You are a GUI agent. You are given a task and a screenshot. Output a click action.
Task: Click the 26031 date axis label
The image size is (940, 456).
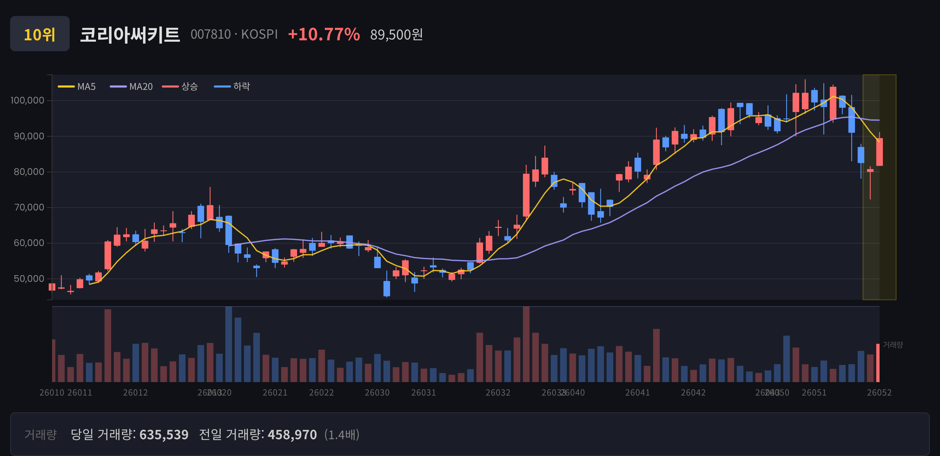click(x=424, y=392)
